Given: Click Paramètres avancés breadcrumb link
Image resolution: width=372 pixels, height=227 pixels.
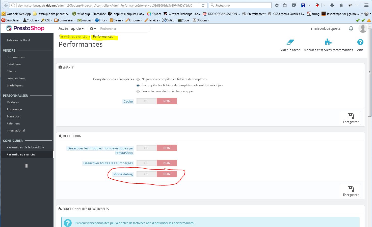Looking at the screenshot, I should point(73,37).
